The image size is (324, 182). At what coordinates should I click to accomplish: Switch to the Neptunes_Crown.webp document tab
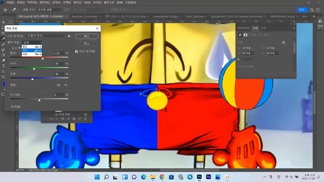pos(85,16)
